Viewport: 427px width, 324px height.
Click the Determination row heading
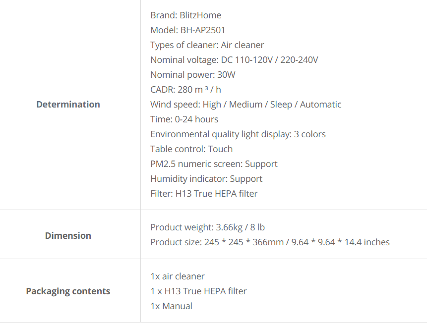coord(68,105)
